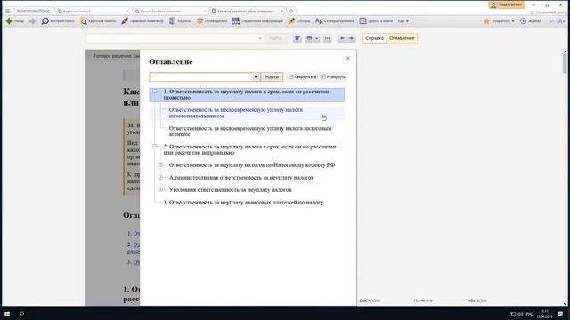Open the three-dots more actions button
The image size is (570, 320).
[328, 38]
